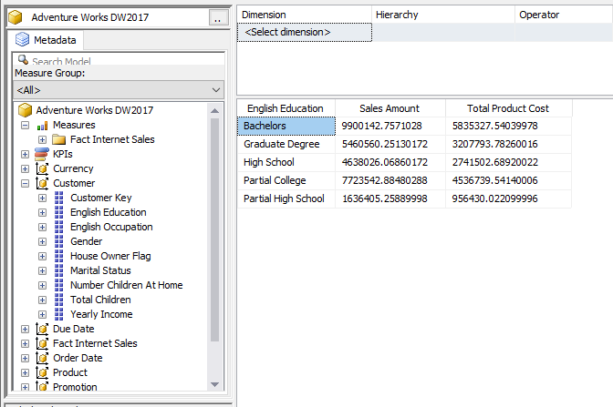Click the English Education results column header
The width and height of the screenshot is (613, 407).
pos(286,108)
